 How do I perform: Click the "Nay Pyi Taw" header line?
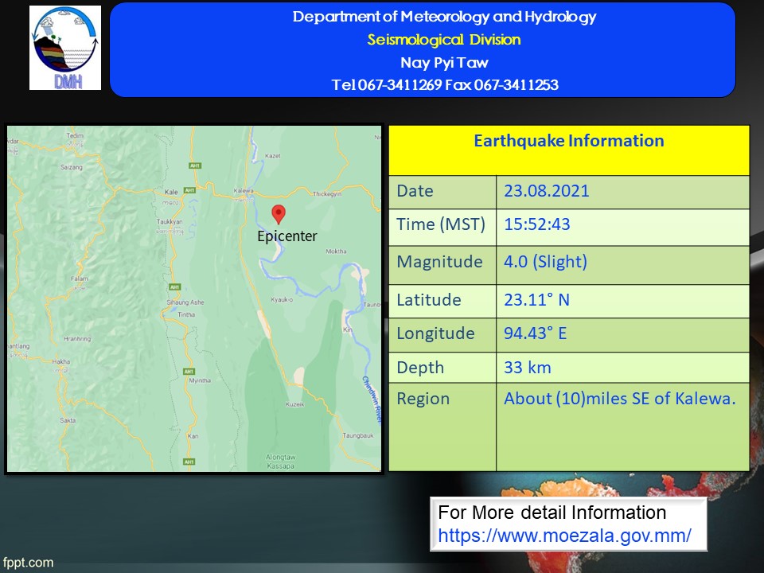tap(444, 62)
